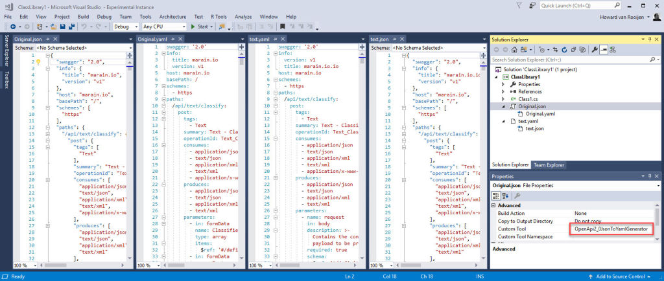Open the Debug configuration dropdown
The image size is (664, 281).
(x=136, y=26)
